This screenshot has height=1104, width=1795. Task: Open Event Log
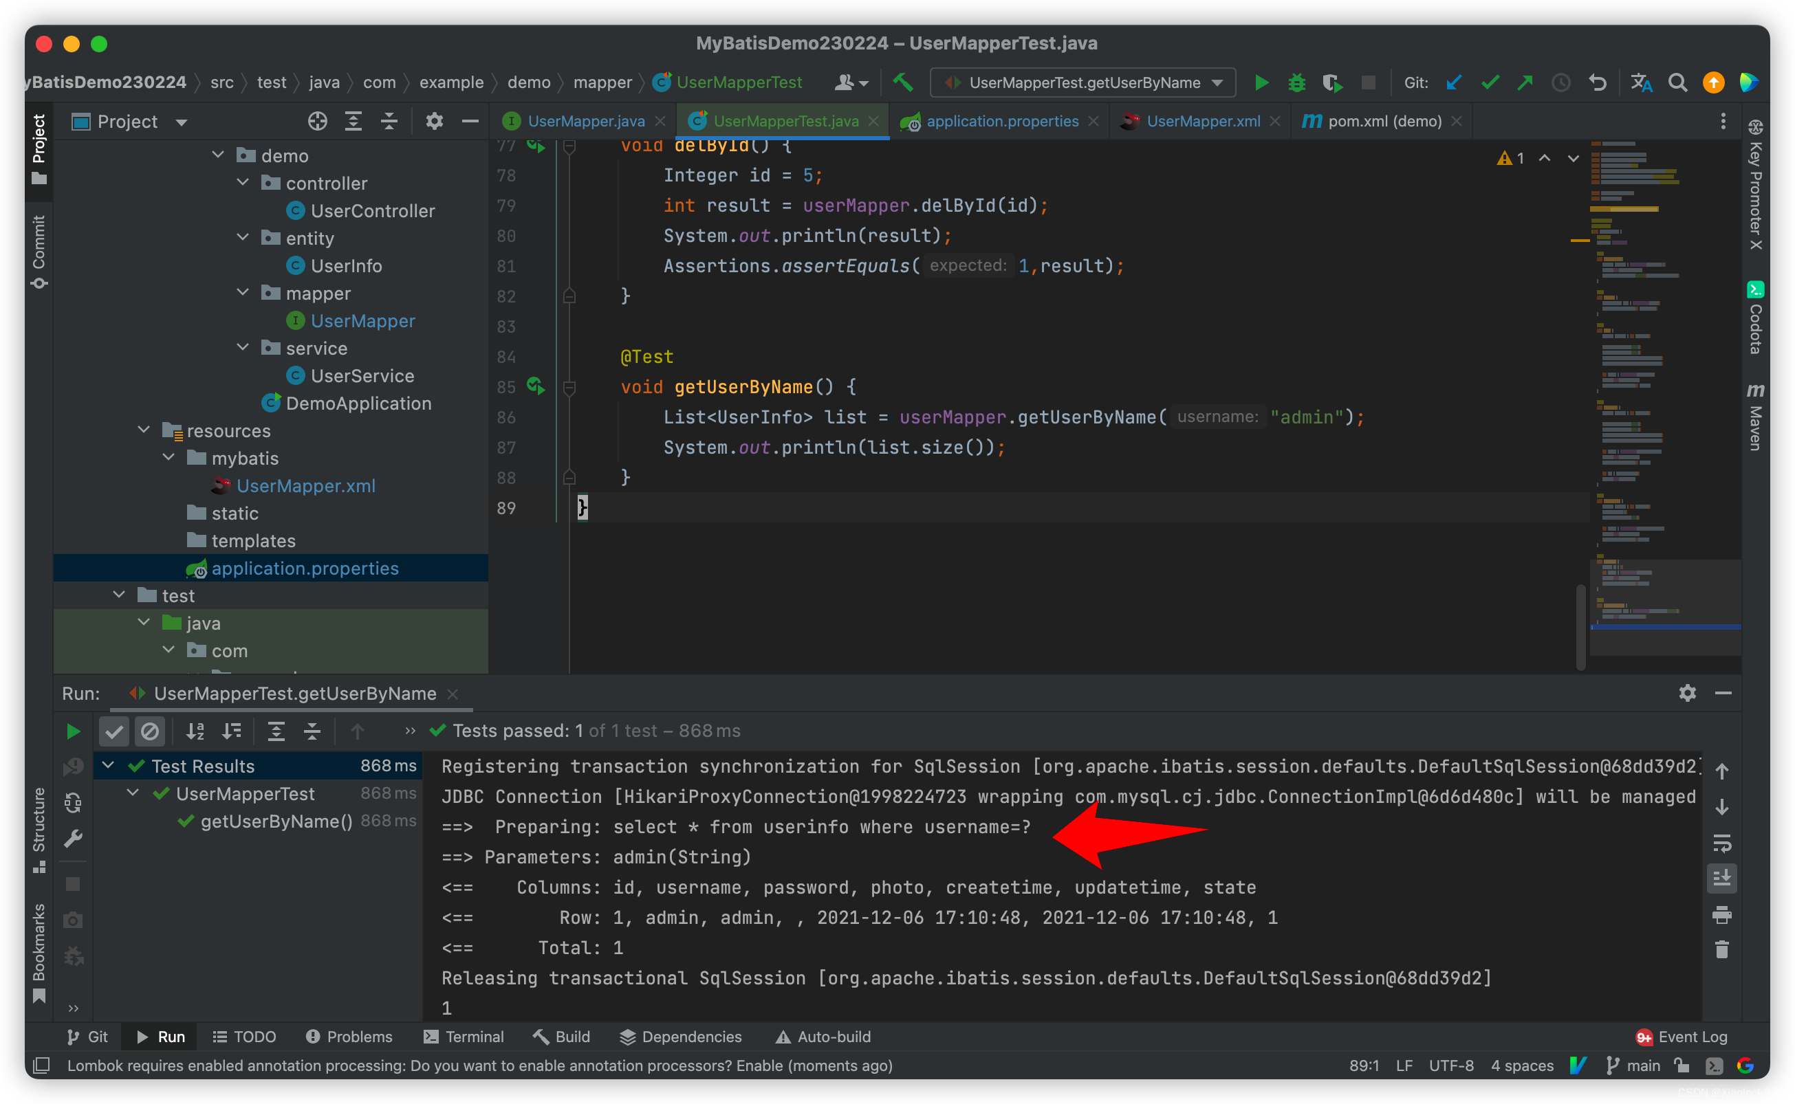1681,1036
